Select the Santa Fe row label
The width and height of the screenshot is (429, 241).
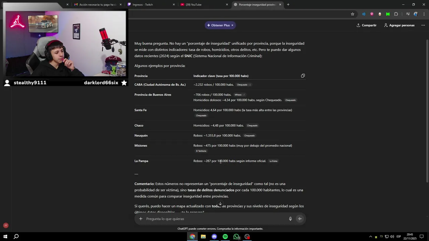pos(140,110)
